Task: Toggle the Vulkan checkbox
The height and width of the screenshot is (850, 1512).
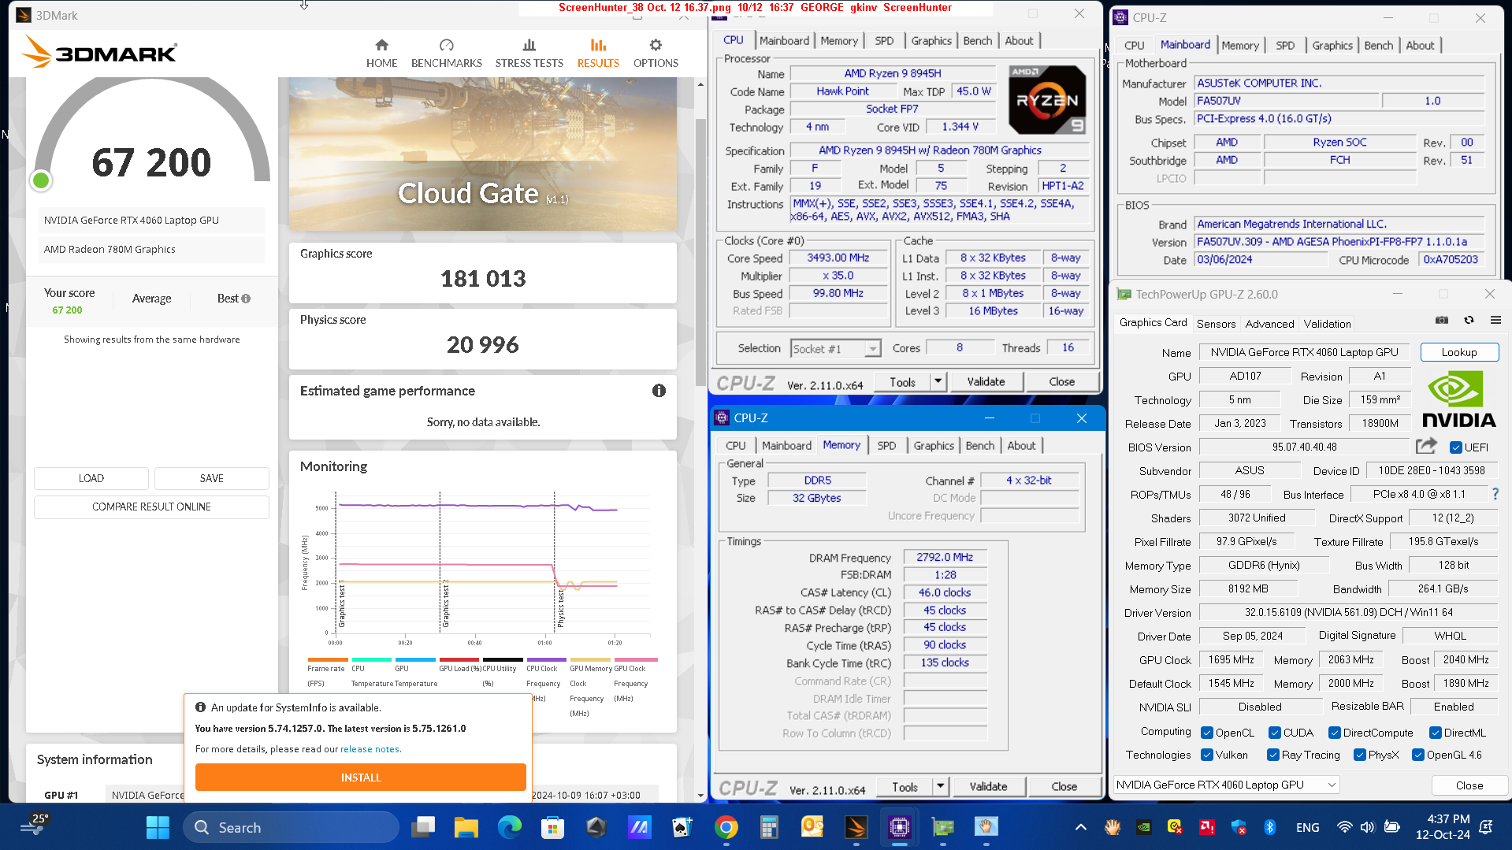Action: coord(1206,755)
